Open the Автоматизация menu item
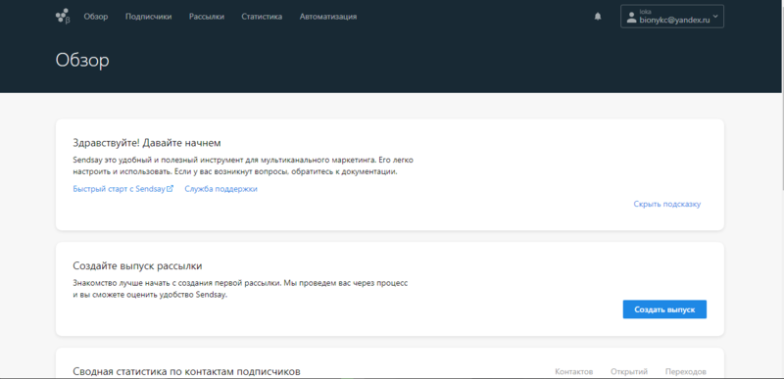Image resolution: width=784 pixels, height=379 pixels. (328, 17)
